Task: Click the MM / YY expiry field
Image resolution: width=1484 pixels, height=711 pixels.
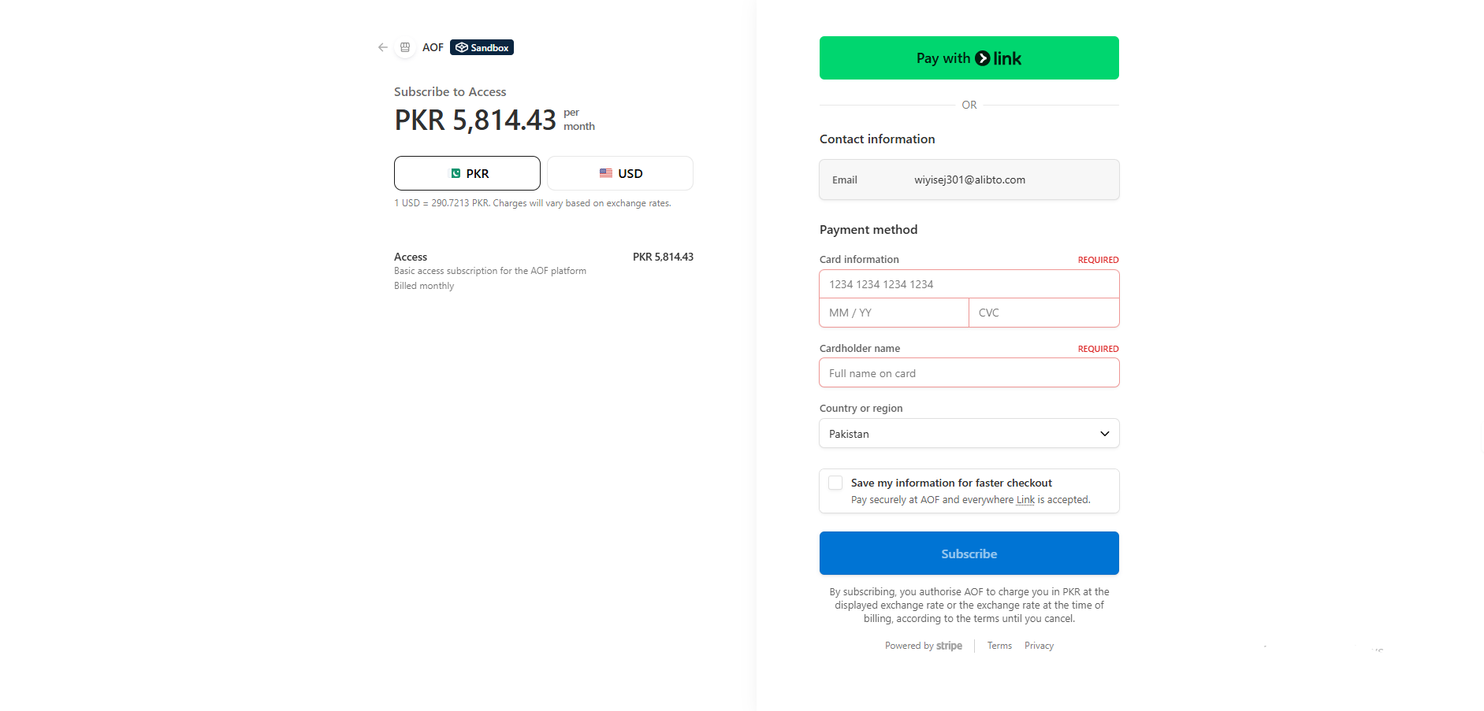Action: 894,313
